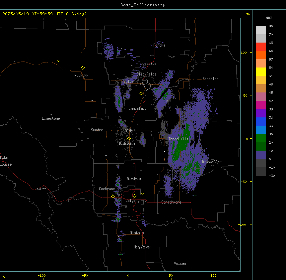
Task: Click the Olds city label
Action: click(x=129, y=131)
